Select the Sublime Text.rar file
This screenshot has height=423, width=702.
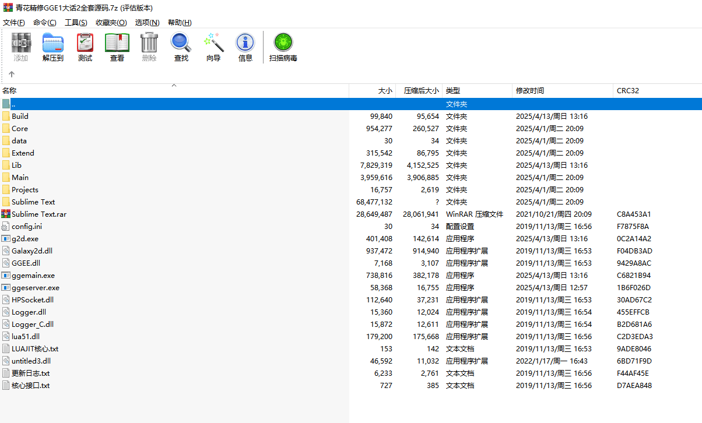tap(38, 214)
